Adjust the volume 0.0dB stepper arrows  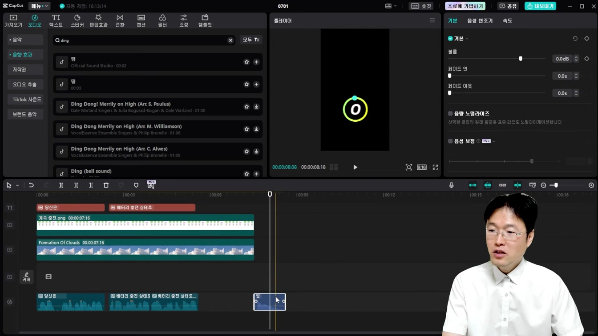[576, 59]
